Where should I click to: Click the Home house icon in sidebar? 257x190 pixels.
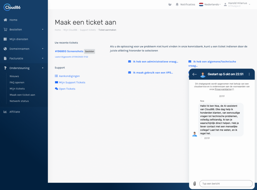[x=5, y=20]
